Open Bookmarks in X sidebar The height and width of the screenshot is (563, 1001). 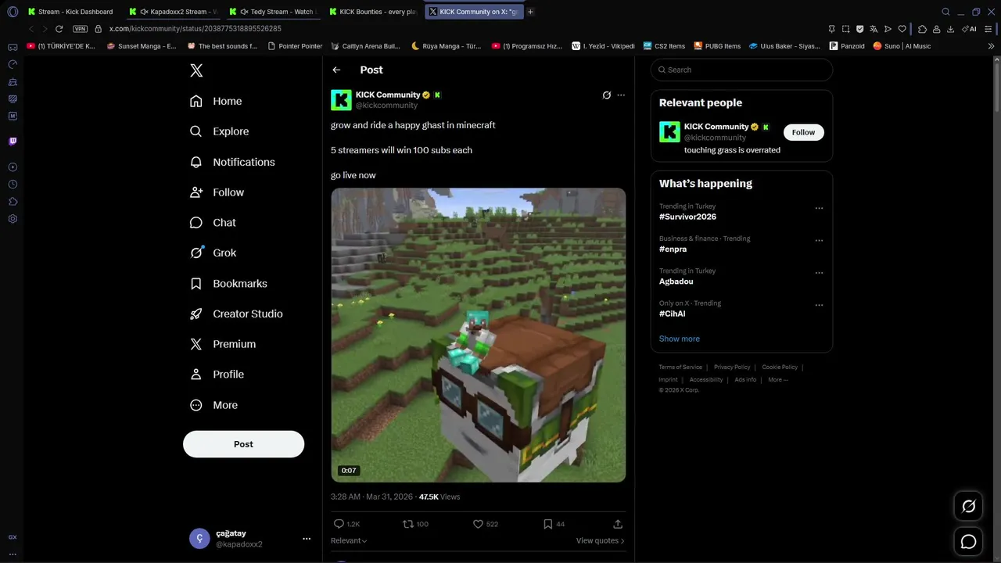click(229, 283)
